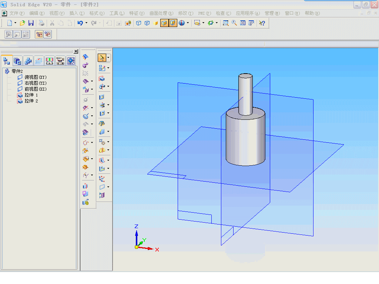Viewport: 379px width, 284px height.
Task: Open the New document dropdown arrow
Action: click(15, 23)
